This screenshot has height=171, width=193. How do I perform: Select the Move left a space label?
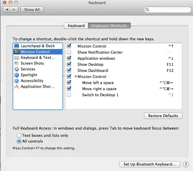(98, 83)
